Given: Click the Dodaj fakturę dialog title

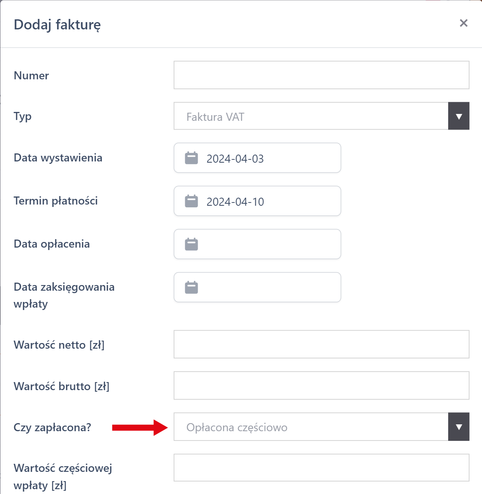Looking at the screenshot, I should pos(57,25).
